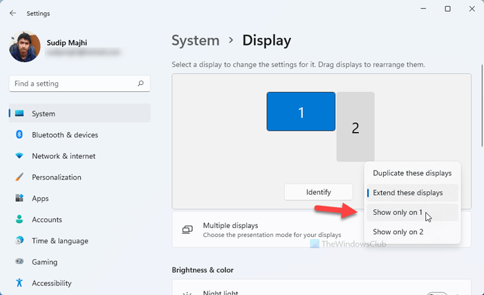
Task: Click the Apps icon in the sidebar
Action: click(19, 198)
